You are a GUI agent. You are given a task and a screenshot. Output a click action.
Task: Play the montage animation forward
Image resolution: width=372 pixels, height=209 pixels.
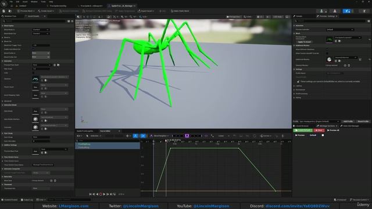(104, 194)
